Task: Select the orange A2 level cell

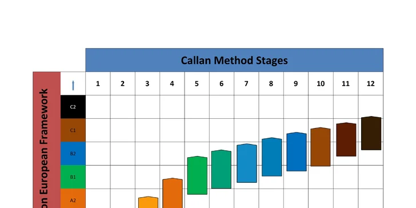Action: (x=73, y=198)
